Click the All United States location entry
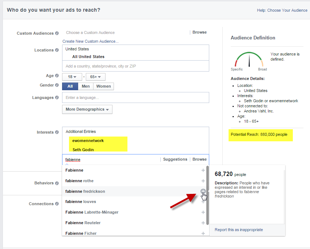 pyautogui.click(x=88, y=57)
